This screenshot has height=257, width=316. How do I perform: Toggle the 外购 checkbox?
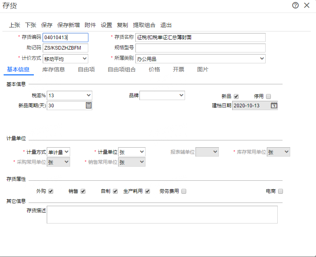51,191
